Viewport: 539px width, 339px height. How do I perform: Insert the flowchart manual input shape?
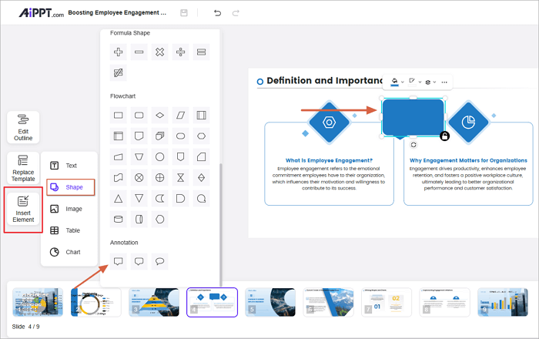coord(119,156)
